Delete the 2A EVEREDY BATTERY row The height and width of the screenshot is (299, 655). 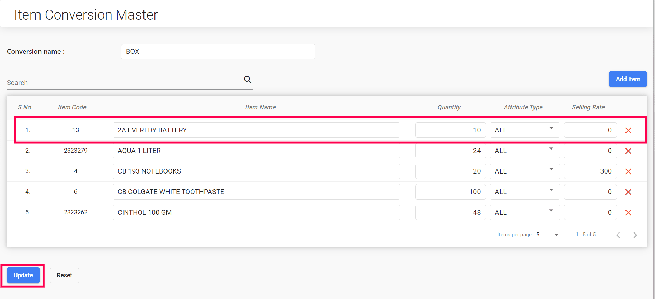click(x=628, y=130)
